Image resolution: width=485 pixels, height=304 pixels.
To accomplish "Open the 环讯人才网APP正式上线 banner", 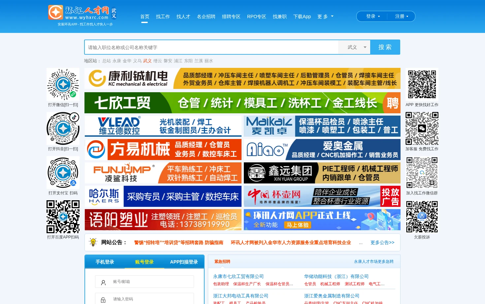I will 322,220.
